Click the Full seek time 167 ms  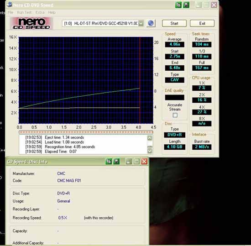[202, 68]
